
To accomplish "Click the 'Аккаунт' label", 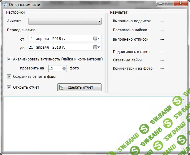I will 14,21.
